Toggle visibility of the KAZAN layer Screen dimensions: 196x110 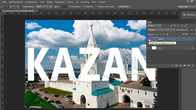tap(149, 39)
